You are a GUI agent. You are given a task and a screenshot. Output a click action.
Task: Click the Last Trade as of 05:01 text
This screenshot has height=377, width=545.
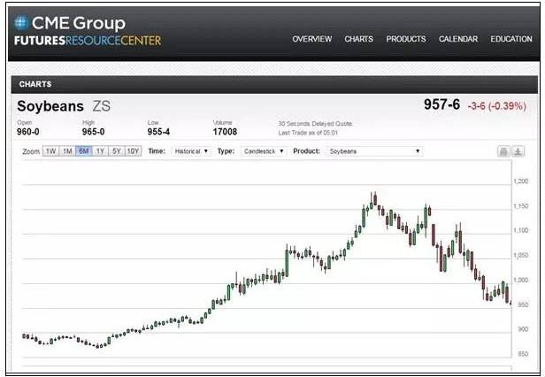[308, 133]
